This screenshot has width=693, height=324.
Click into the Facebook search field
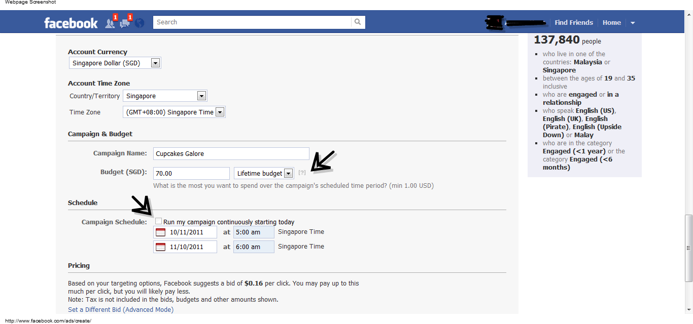[252, 22]
